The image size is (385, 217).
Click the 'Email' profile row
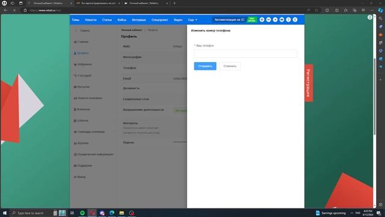pos(154,78)
